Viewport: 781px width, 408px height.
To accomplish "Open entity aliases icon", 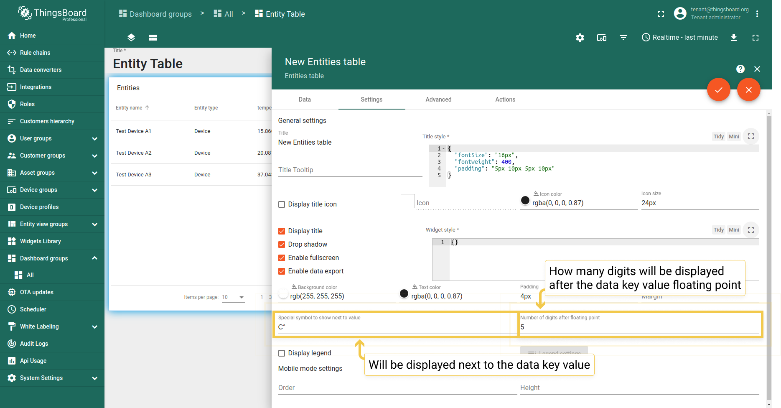I will point(602,38).
